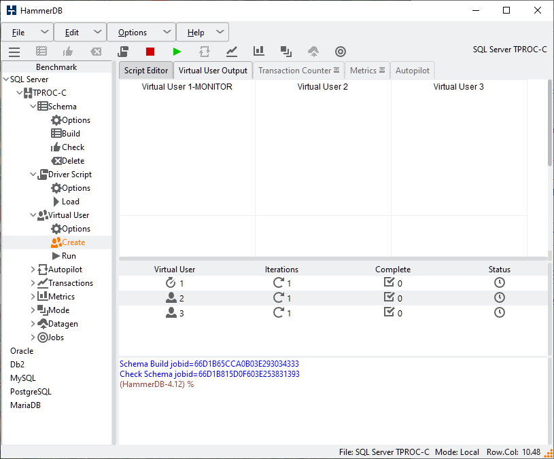Click the Check Schema thumbs-up toolbar icon
Image resolution: width=554 pixels, height=459 pixels.
[68, 52]
